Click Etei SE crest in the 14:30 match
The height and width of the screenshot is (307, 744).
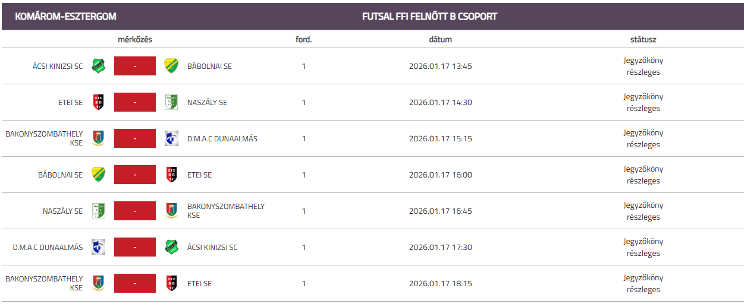point(98,102)
